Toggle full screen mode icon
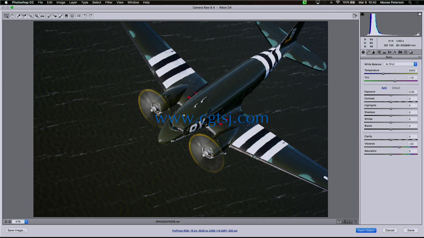The image size is (424, 238). tap(355, 16)
